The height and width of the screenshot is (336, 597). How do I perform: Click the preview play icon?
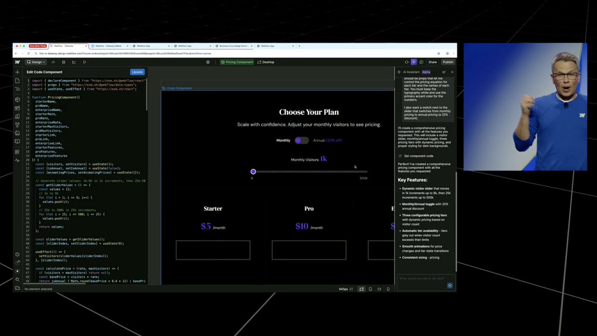click(85, 62)
